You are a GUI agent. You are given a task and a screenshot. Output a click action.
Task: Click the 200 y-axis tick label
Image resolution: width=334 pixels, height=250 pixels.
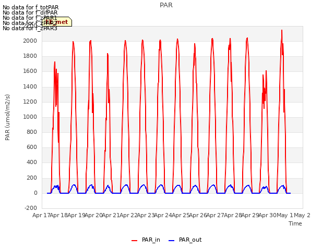[x=32, y=178]
